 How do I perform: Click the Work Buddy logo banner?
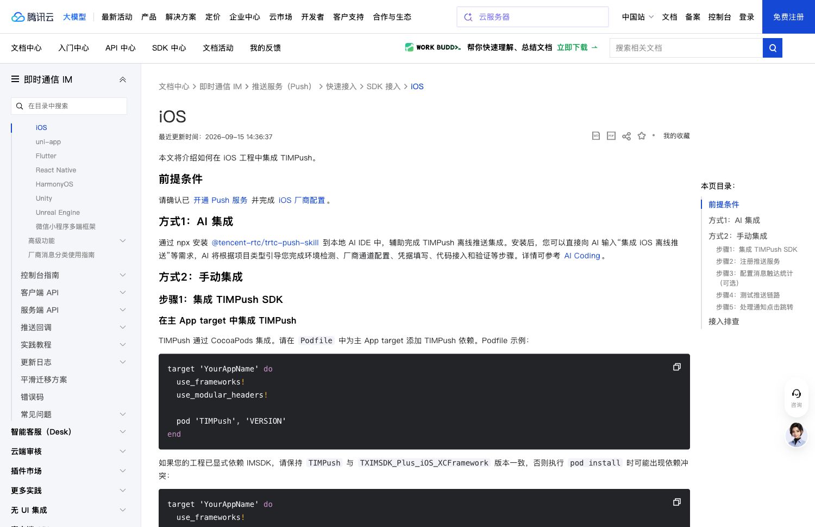pos(433,47)
